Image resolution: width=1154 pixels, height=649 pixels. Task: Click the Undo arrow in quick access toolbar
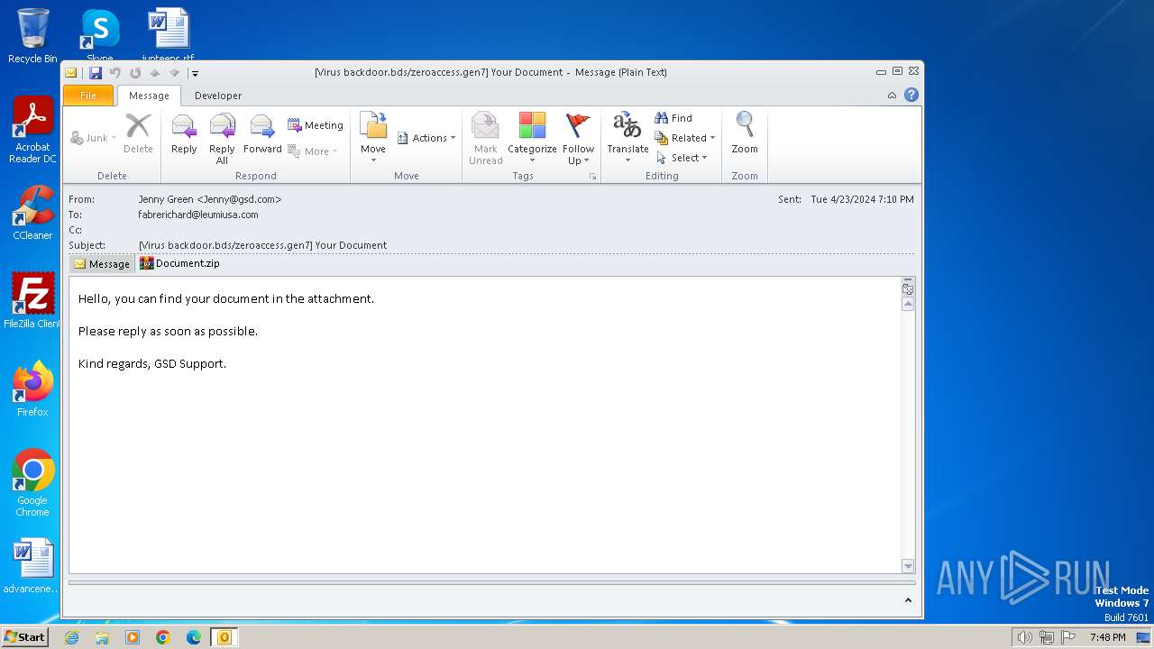click(x=114, y=73)
